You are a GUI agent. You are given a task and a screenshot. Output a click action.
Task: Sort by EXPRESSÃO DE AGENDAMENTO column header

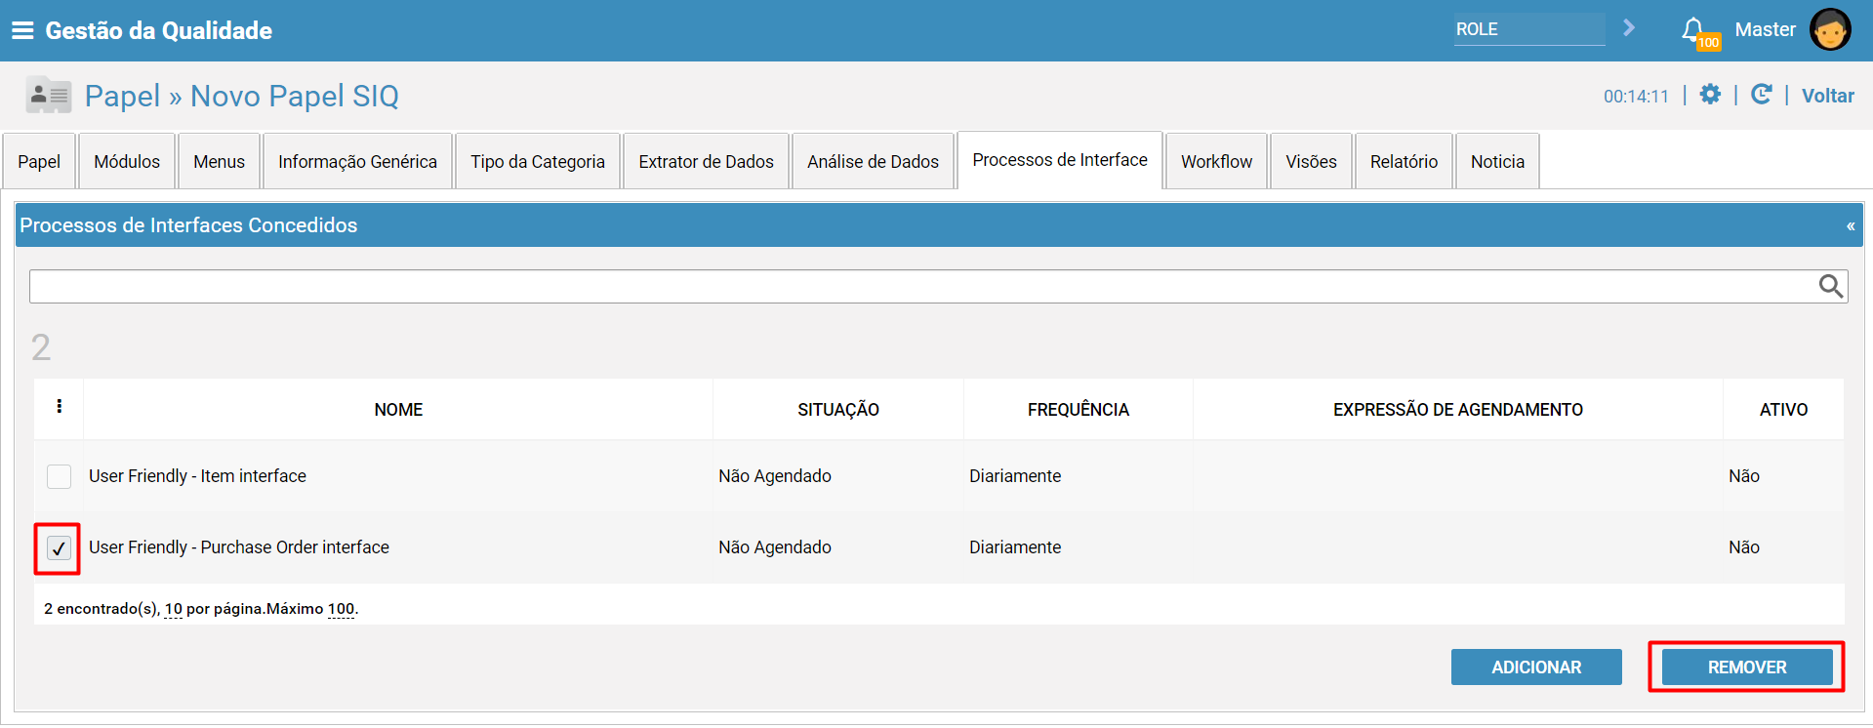click(1458, 410)
